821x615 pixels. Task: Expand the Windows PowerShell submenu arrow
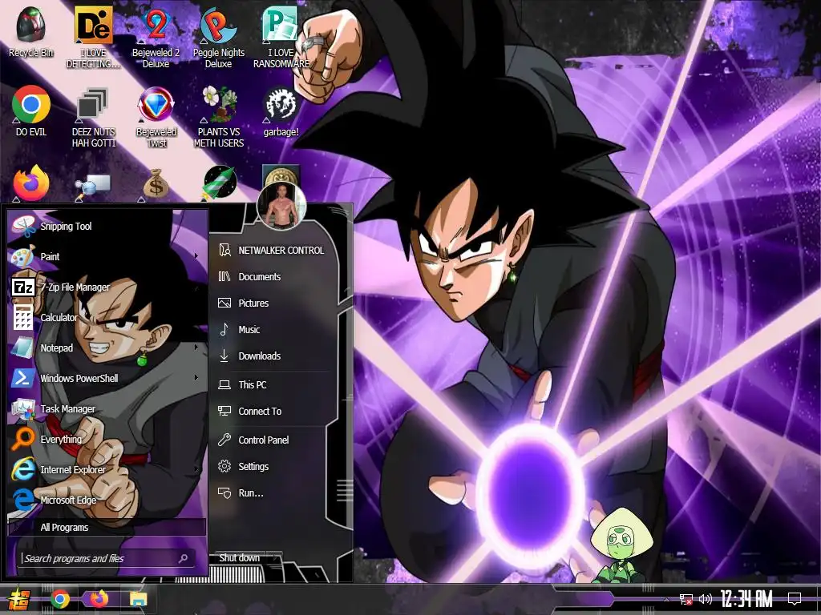coord(196,378)
